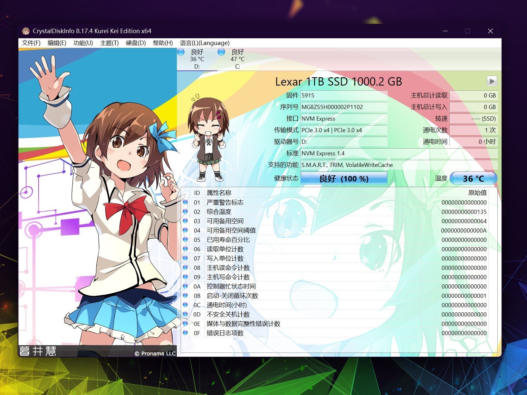This screenshot has width=527, height=395.
Task: Open the 功能(U) menu
Action: click(83, 43)
